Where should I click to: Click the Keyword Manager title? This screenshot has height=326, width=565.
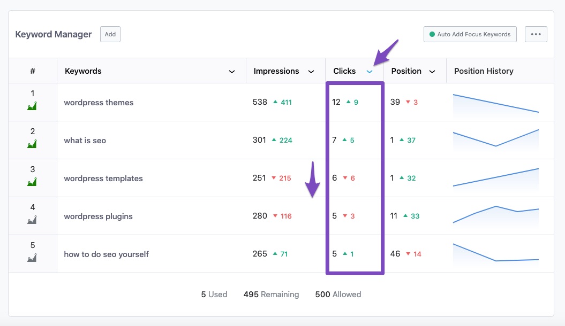(x=54, y=34)
